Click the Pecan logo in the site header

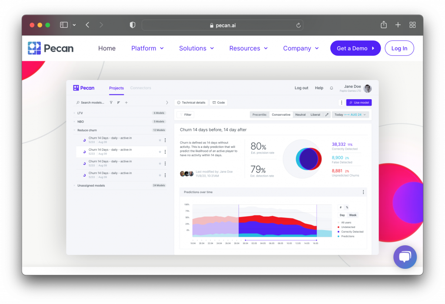[50, 48]
